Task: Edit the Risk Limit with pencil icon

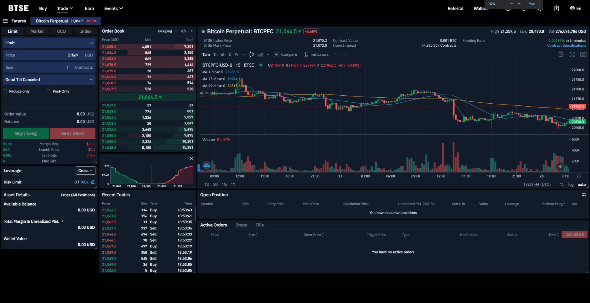Action: 93,182
